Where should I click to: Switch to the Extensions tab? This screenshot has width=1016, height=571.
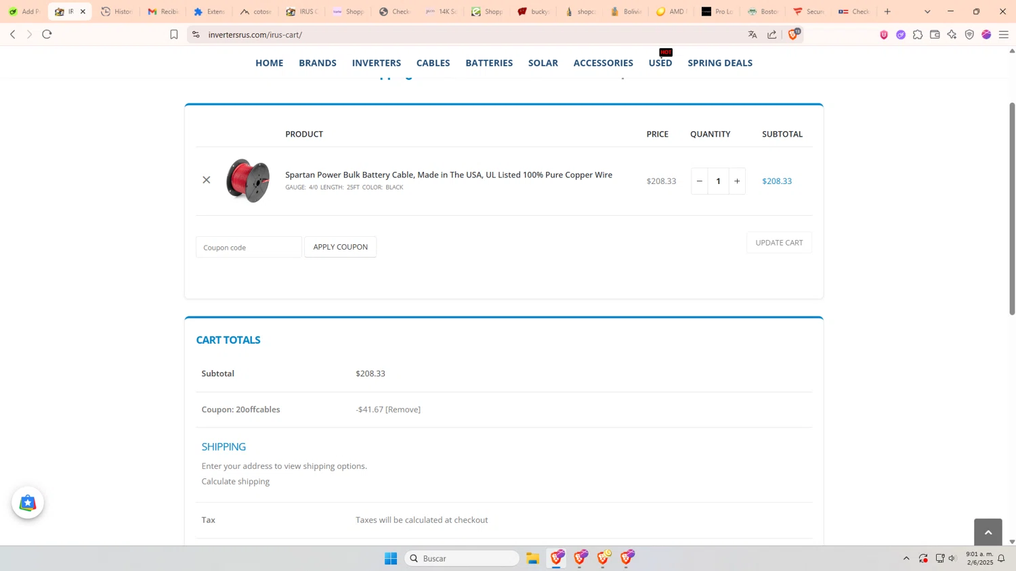pos(209,12)
